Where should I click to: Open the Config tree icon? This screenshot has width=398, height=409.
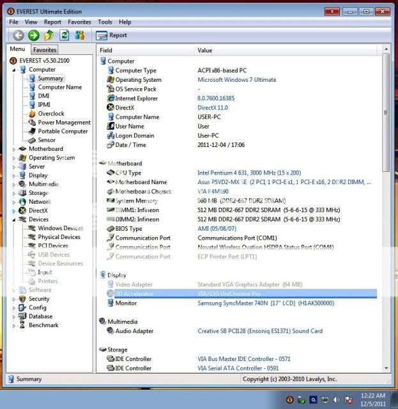pos(22,308)
